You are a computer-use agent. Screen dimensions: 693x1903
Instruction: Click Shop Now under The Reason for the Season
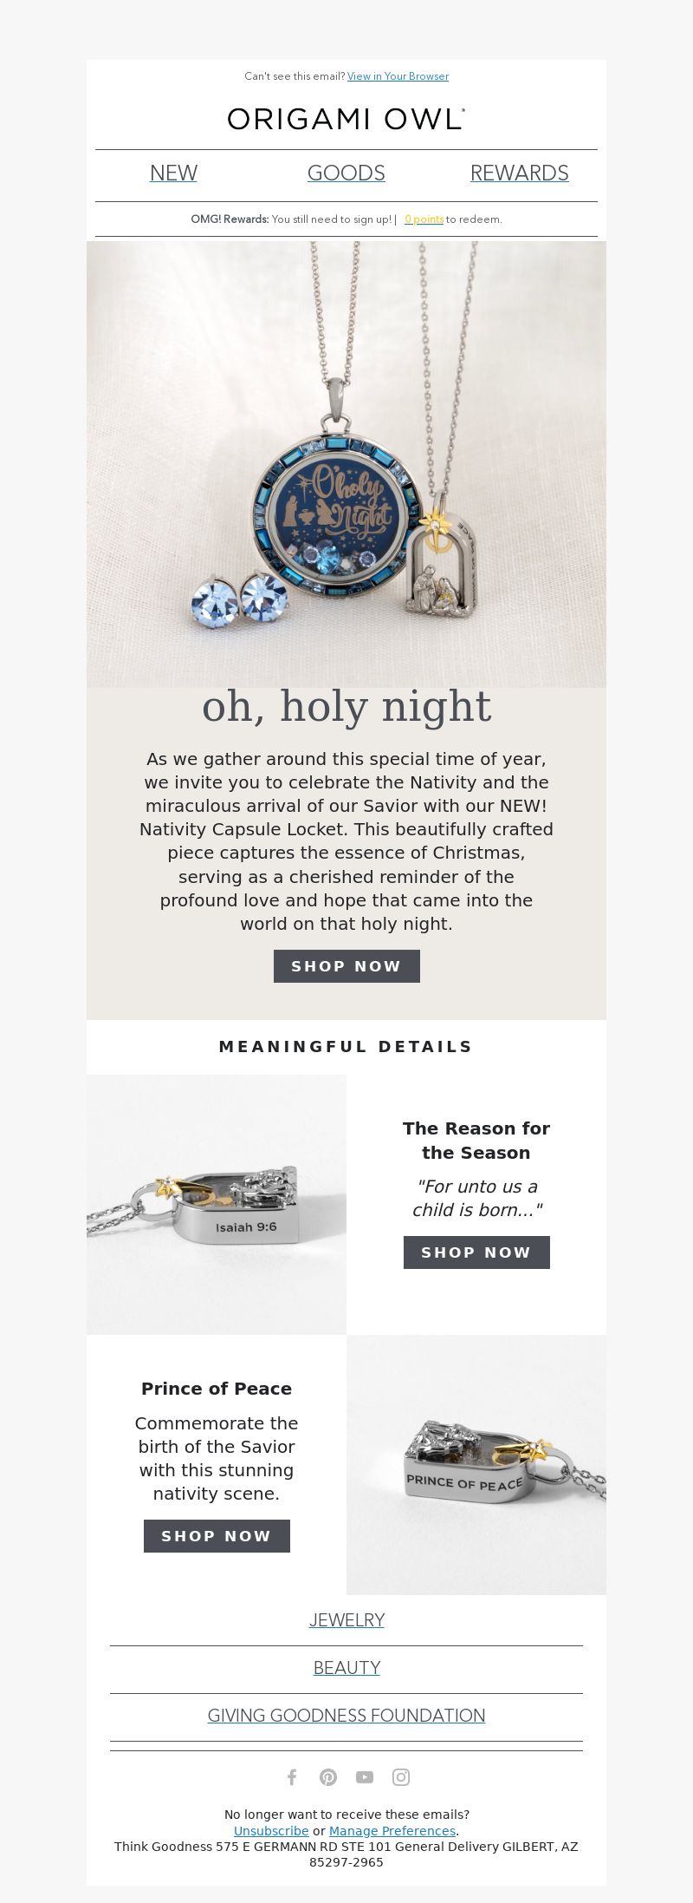click(476, 1252)
